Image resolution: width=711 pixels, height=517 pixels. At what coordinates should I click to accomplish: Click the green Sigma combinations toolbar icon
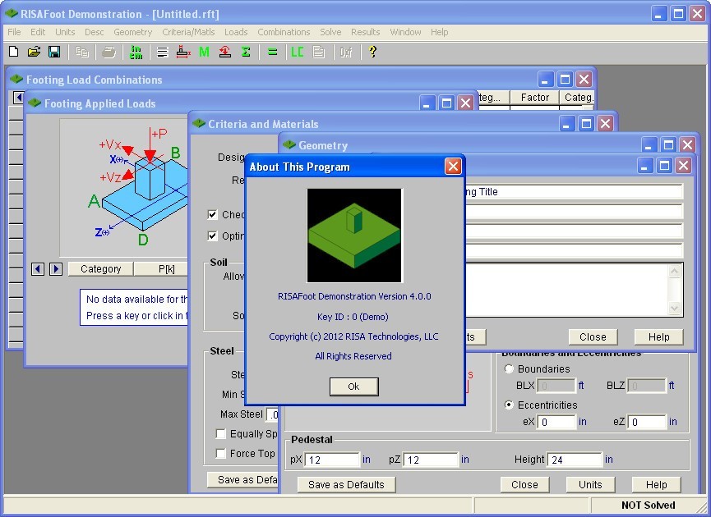[x=246, y=52]
